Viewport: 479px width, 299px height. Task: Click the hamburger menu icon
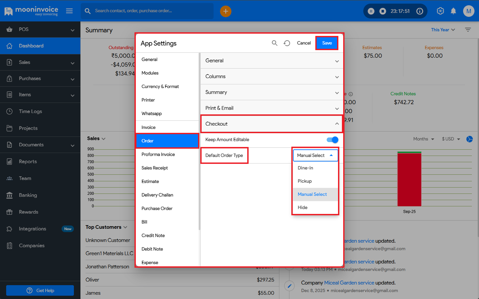click(69, 11)
